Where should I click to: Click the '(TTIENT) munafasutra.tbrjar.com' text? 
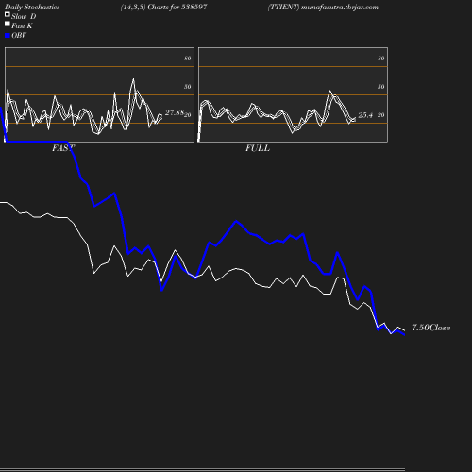323,7
